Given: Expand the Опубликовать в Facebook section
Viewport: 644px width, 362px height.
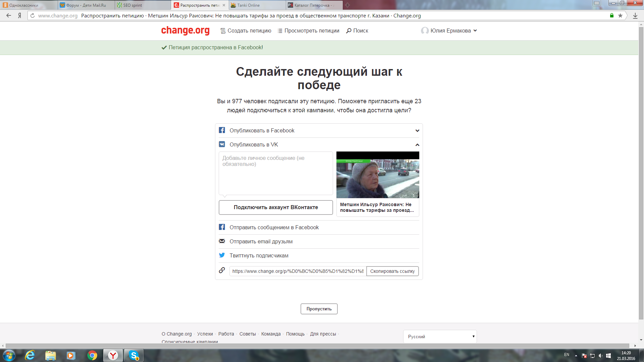Looking at the screenshot, I should tap(417, 131).
